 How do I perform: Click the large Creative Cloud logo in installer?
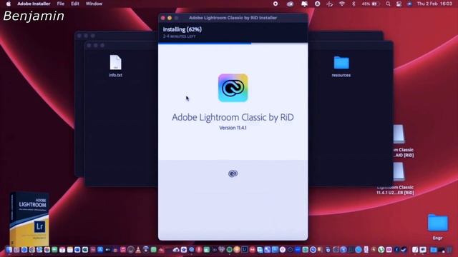click(x=233, y=88)
